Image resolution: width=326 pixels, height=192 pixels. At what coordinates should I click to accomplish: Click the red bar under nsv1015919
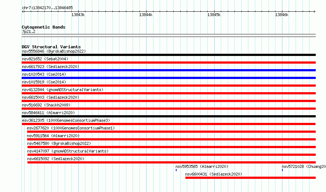coord(168,86)
